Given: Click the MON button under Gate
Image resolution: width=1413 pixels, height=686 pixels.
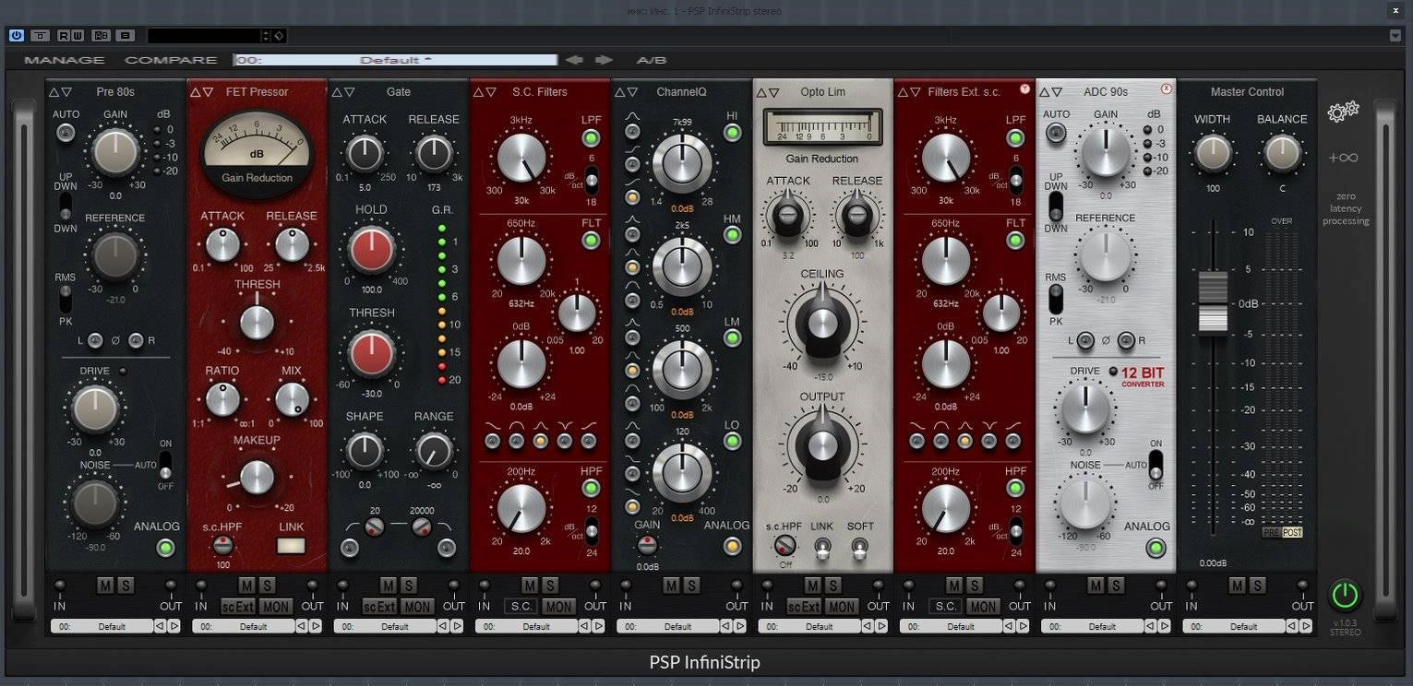Looking at the screenshot, I should 416,607.
